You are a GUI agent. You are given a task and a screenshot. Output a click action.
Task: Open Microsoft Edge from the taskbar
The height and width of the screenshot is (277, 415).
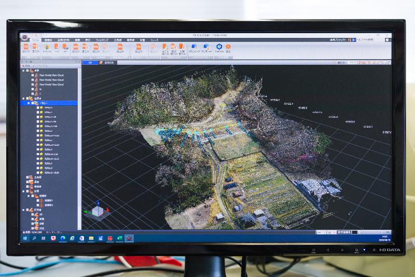(63, 238)
